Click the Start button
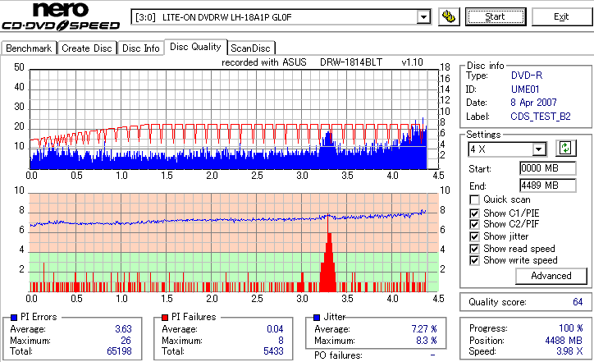Screen dimensions: 594x362 point(496,17)
